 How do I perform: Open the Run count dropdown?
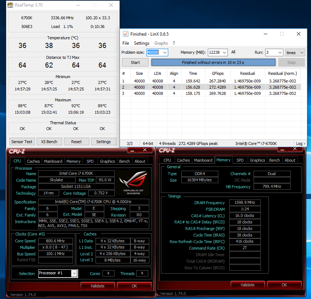pyautogui.click(x=280, y=53)
